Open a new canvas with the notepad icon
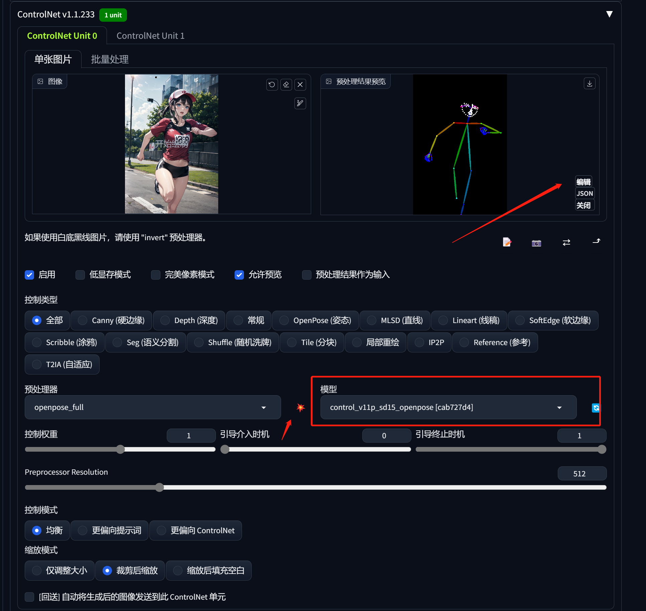Screen dimensions: 646x611 507,242
